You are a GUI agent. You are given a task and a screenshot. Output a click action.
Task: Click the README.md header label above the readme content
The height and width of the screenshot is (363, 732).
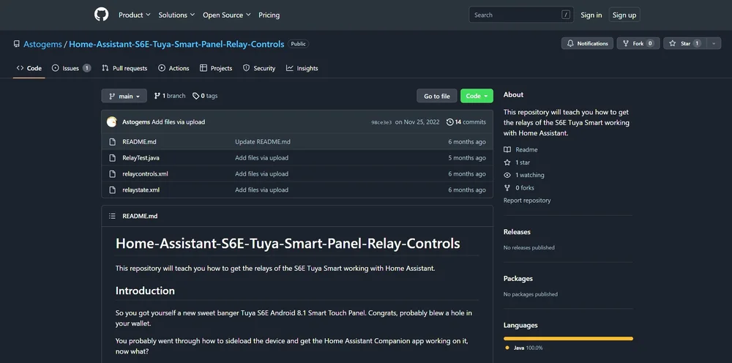(140, 216)
